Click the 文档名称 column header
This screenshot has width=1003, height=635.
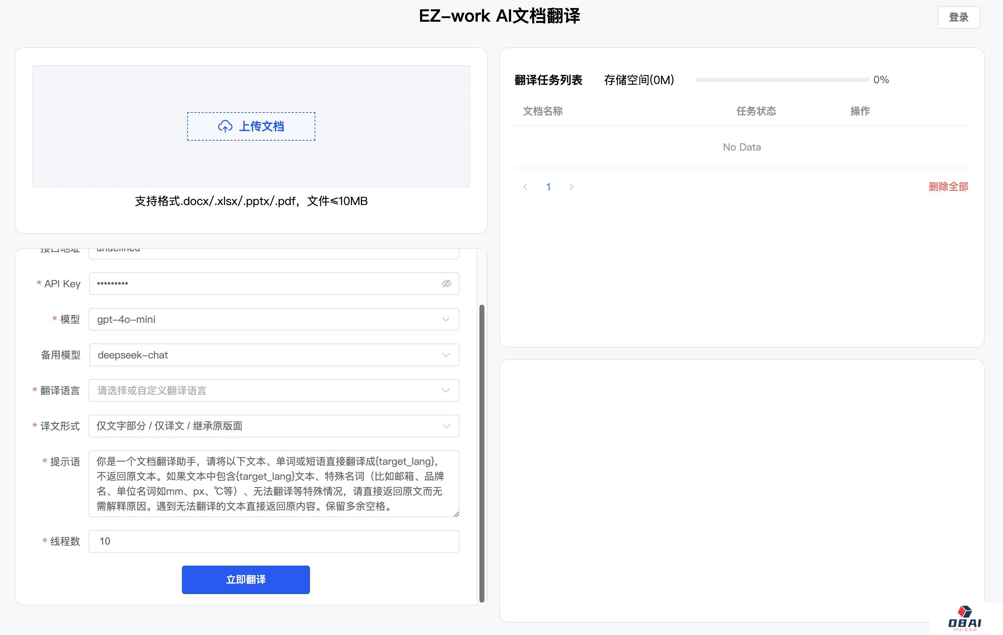543,111
